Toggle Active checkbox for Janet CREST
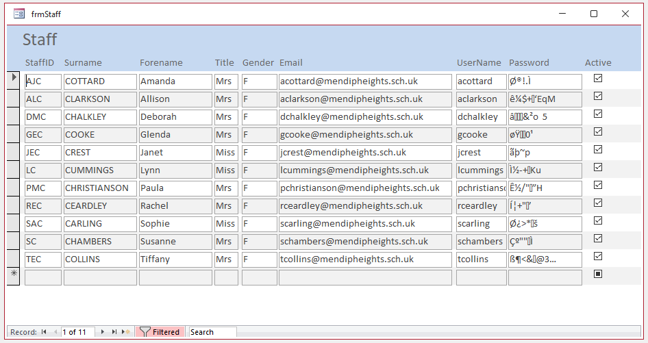Image resolution: width=648 pixels, height=343 pixels. (597, 149)
